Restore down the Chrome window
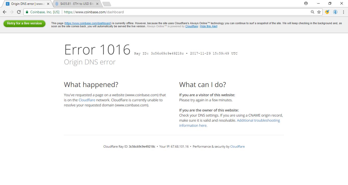 point(330,3)
